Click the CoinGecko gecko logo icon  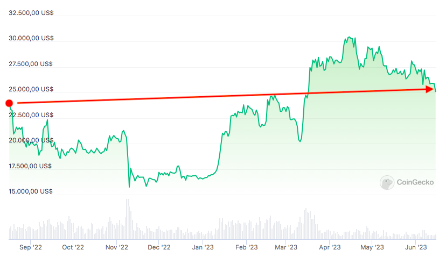click(387, 183)
